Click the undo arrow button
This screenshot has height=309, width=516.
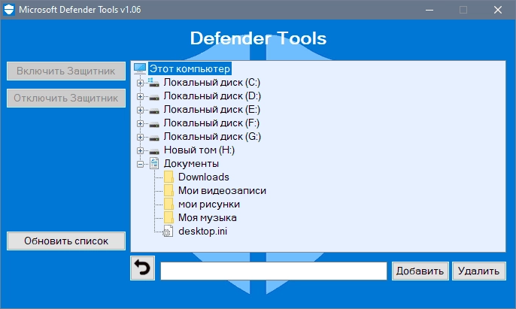tap(142, 268)
